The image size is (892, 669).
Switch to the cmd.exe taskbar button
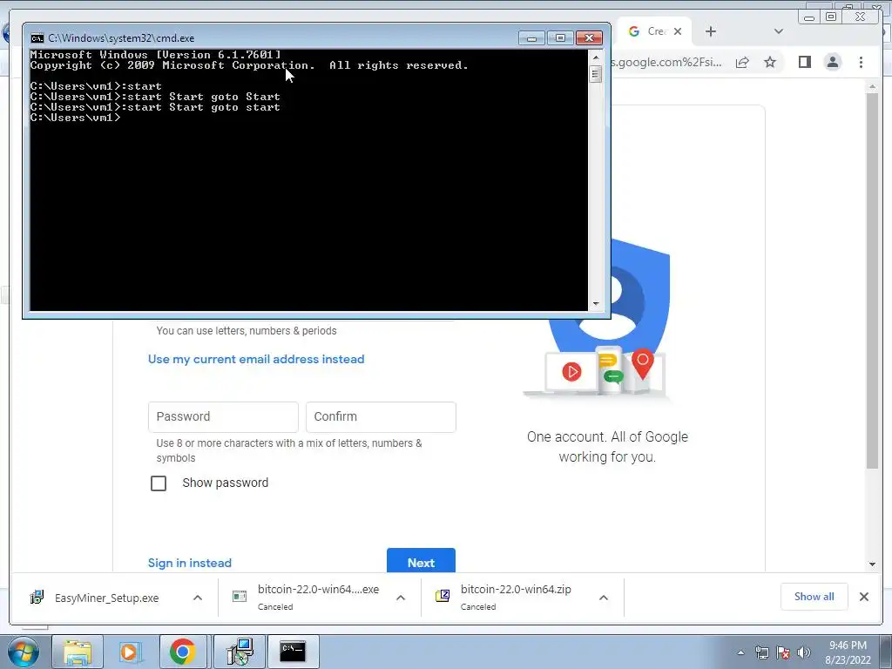pyautogui.click(x=293, y=652)
